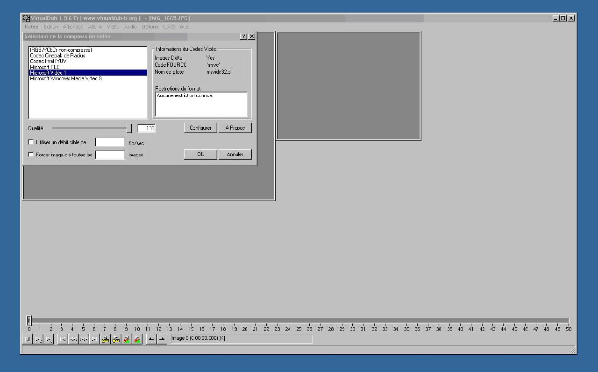Image resolution: width=598 pixels, height=372 pixels.
Task: Open the Affichage menu
Action: pyautogui.click(x=73, y=27)
